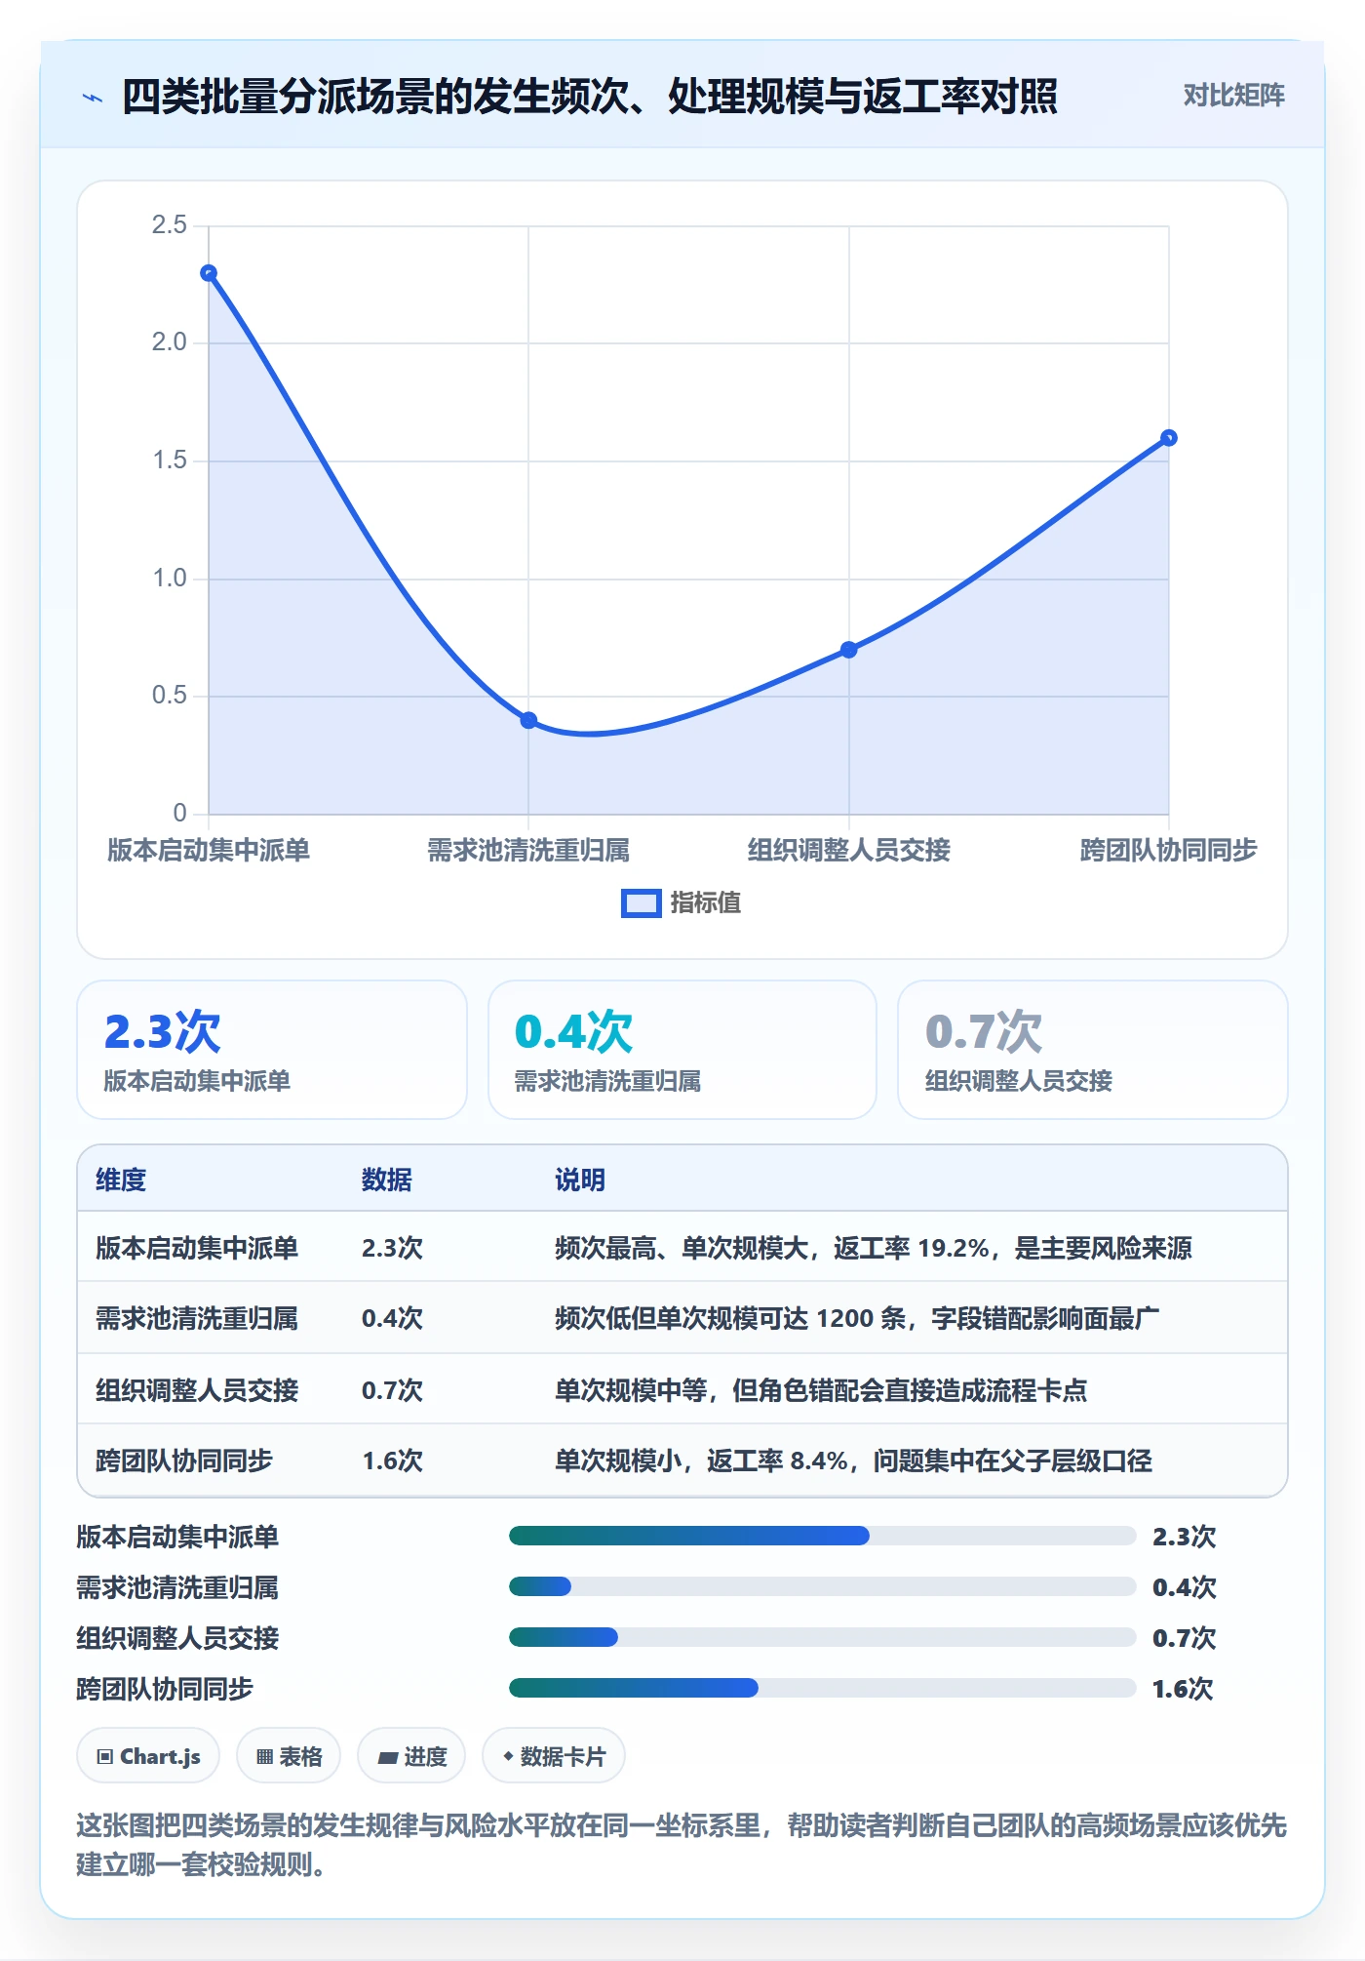The image size is (1365, 1961).
Task: Click the 对比矩阵 label in header
Action: [1233, 96]
